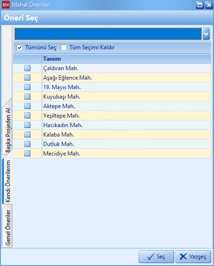
Task: Open the dropdown arrow of the combo box
Action: [x=206, y=34]
